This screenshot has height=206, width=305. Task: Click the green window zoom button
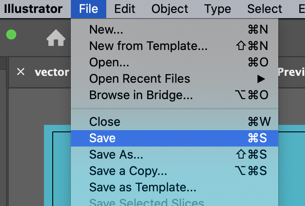click(x=11, y=34)
